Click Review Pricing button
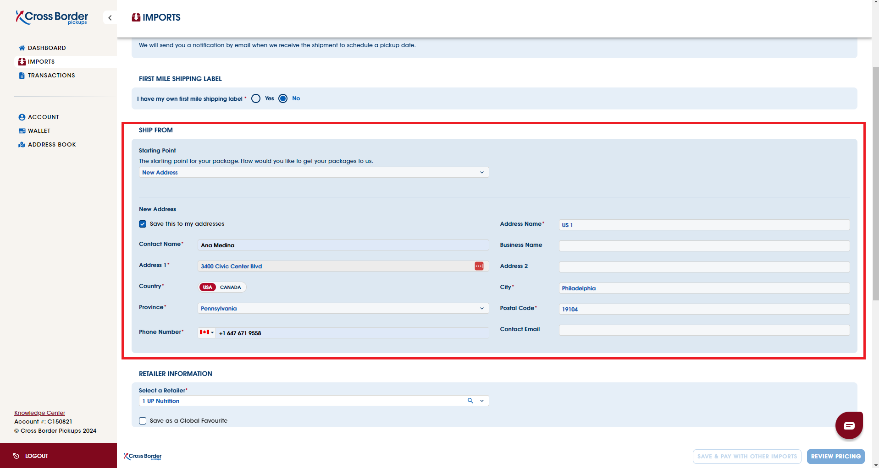Viewport: 879px width, 468px height. pyautogui.click(x=835, y=457)
